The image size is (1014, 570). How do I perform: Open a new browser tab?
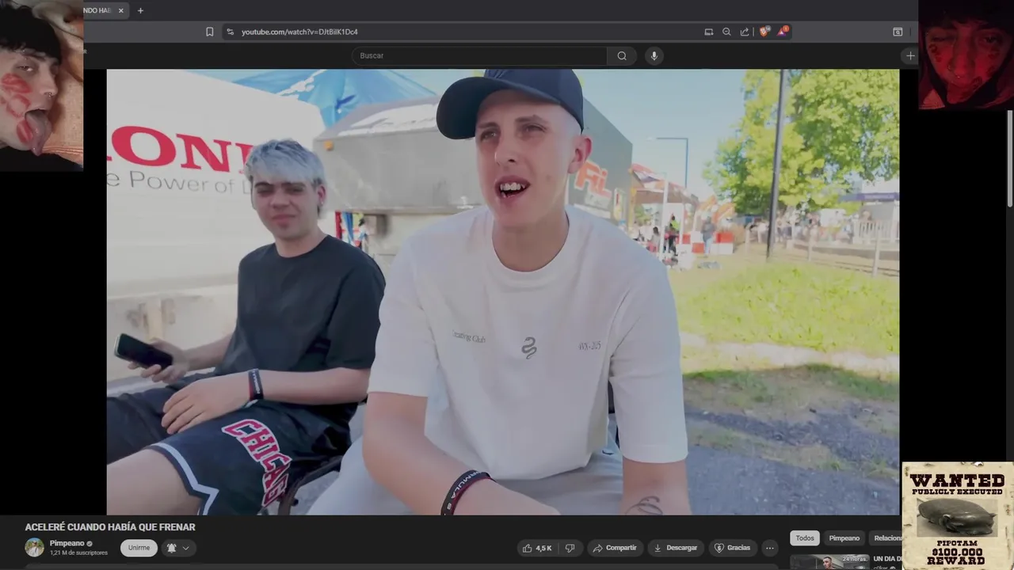coord(140,10)
